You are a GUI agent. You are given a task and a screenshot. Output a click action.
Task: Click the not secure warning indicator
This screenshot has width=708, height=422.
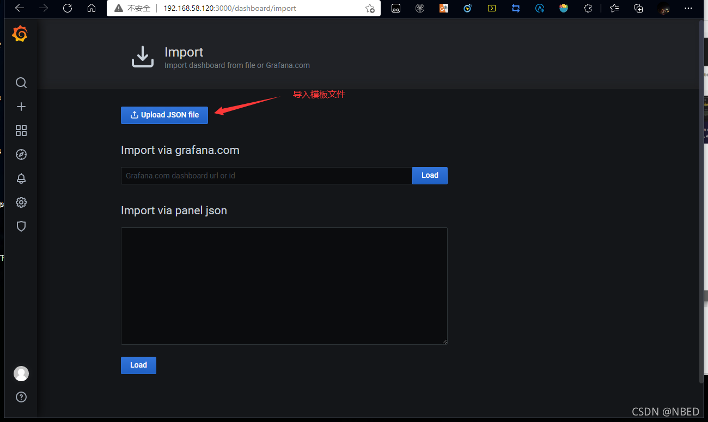[x=132, y=8]
